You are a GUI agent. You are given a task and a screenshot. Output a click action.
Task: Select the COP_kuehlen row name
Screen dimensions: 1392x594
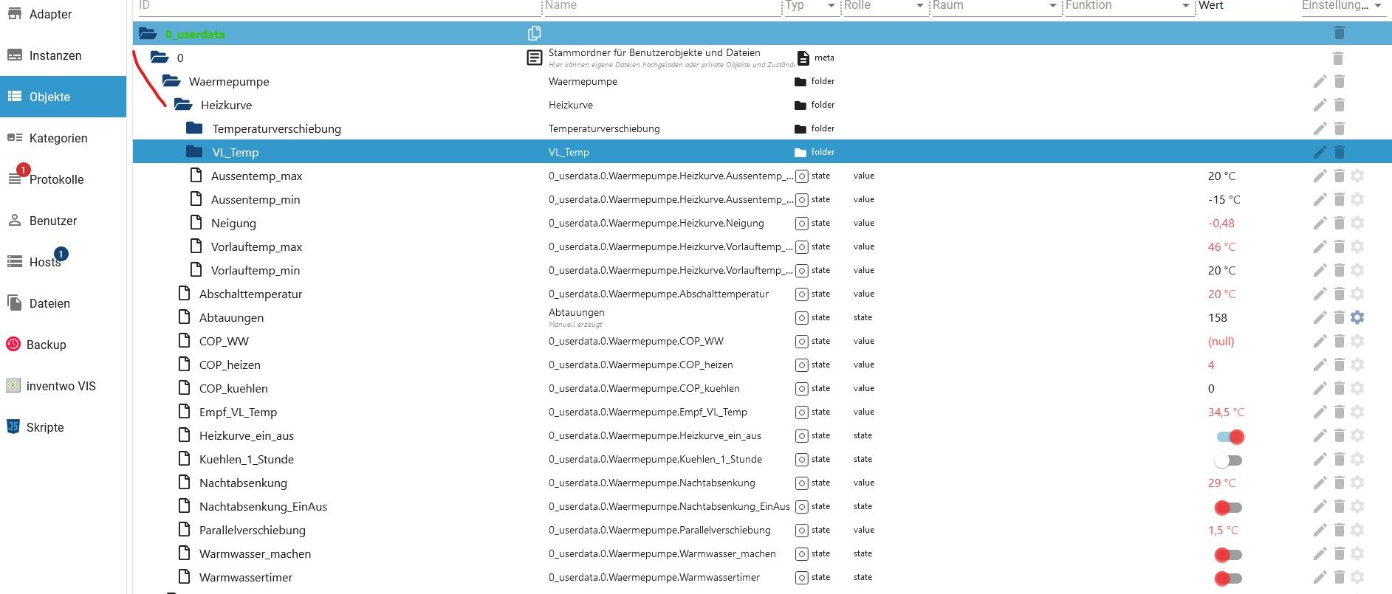click(233, 388)
